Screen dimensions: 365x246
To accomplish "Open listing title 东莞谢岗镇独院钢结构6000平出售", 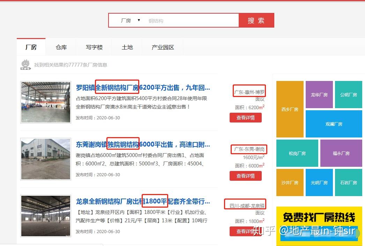I will coord(143,144).
